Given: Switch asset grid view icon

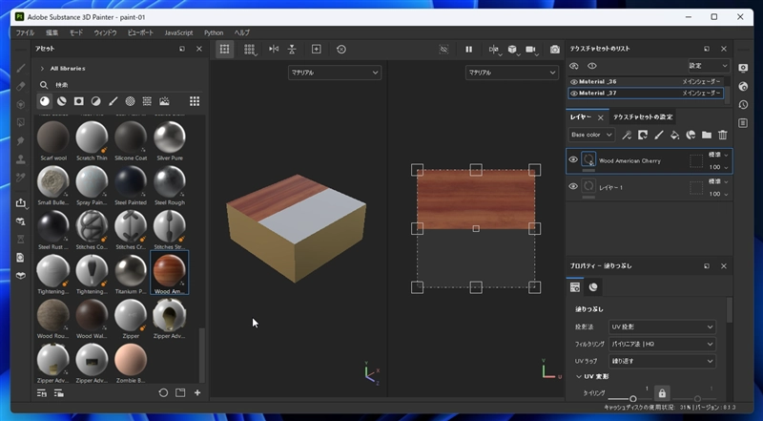Looking at the screenshot, I should (x=195, y=101).
